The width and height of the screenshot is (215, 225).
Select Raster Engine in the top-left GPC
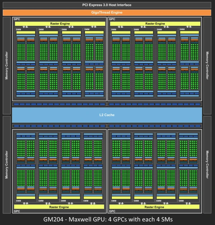click(x=60, y=24)
